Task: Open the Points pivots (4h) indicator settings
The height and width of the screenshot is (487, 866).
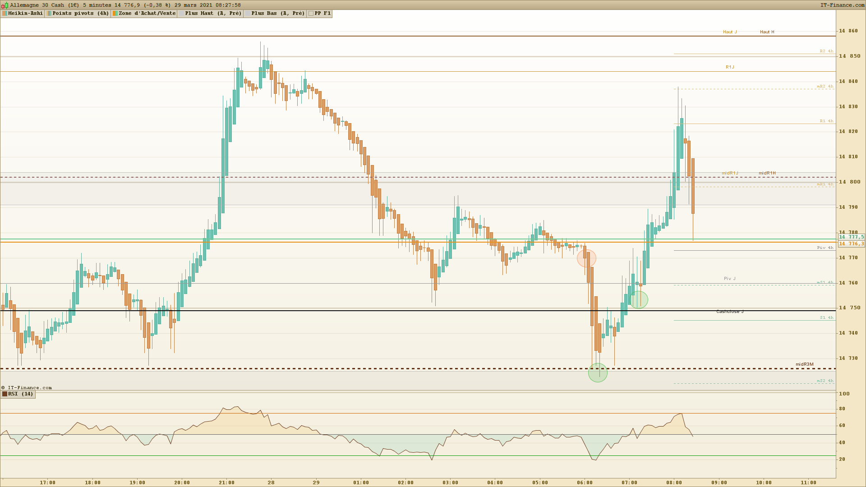Action: [x=80, y=14]
